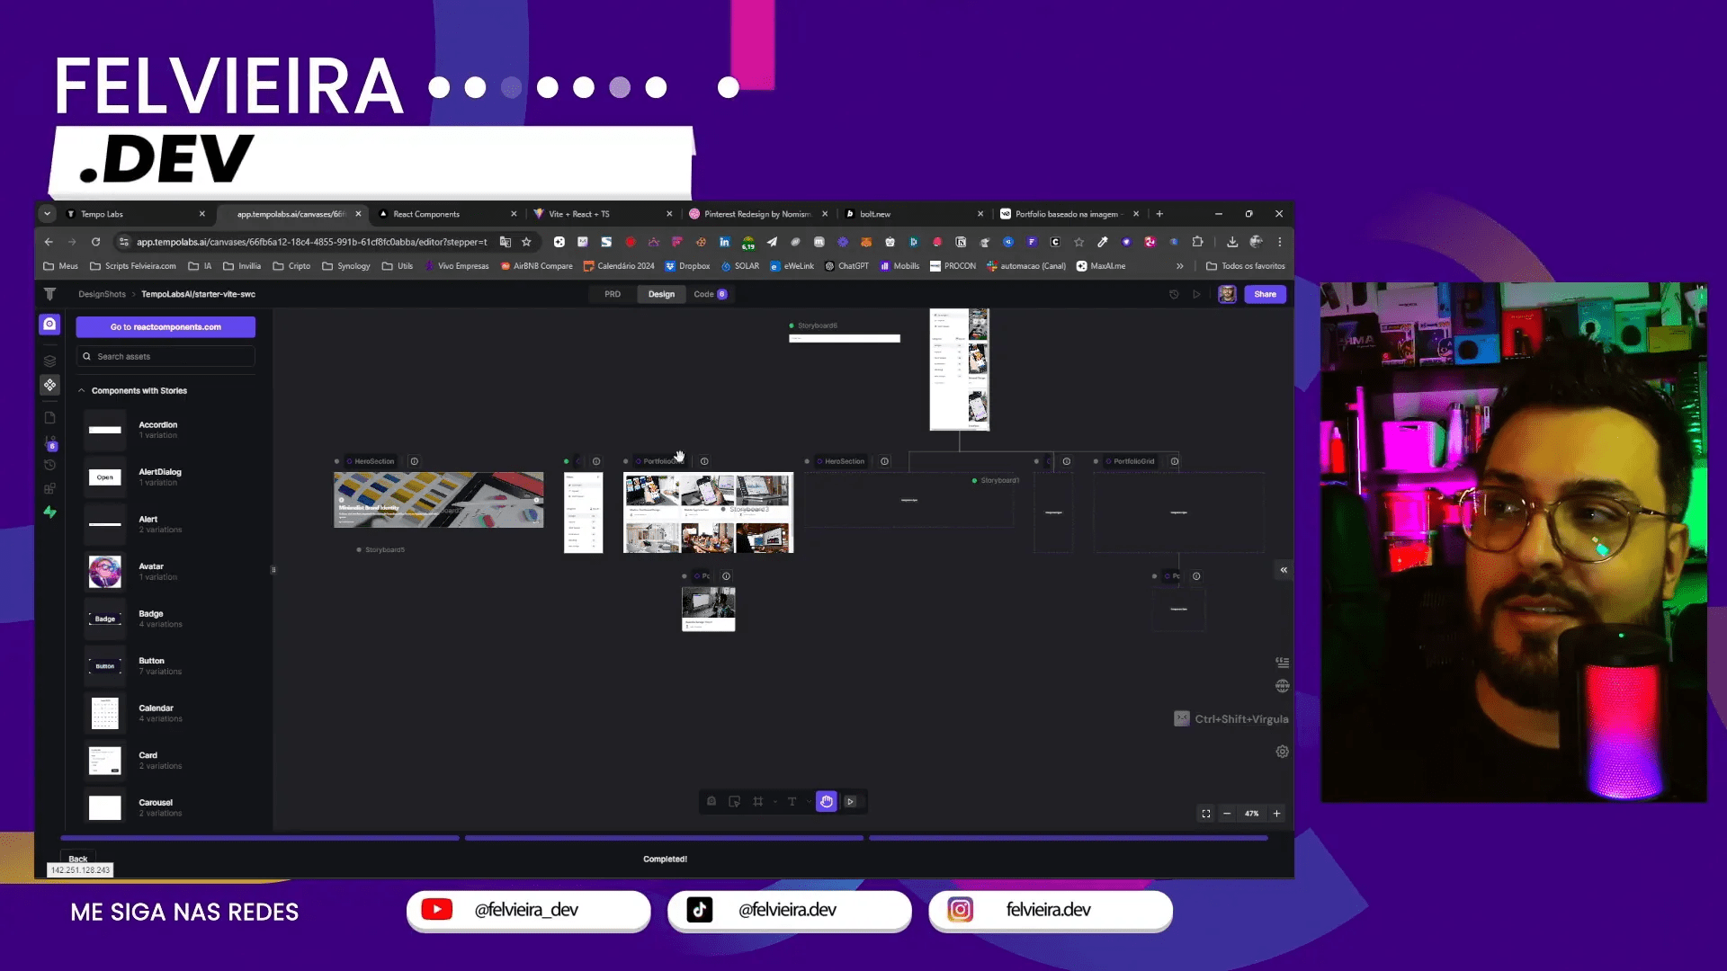Image resolution: width=1727 pixels, height=971 pixels.
Task: Click the Back button at bottom-left
Action: pyautogui.click(x=78, y=859)
